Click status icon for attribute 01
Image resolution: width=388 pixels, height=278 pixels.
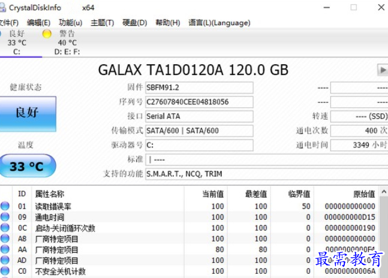5,206
